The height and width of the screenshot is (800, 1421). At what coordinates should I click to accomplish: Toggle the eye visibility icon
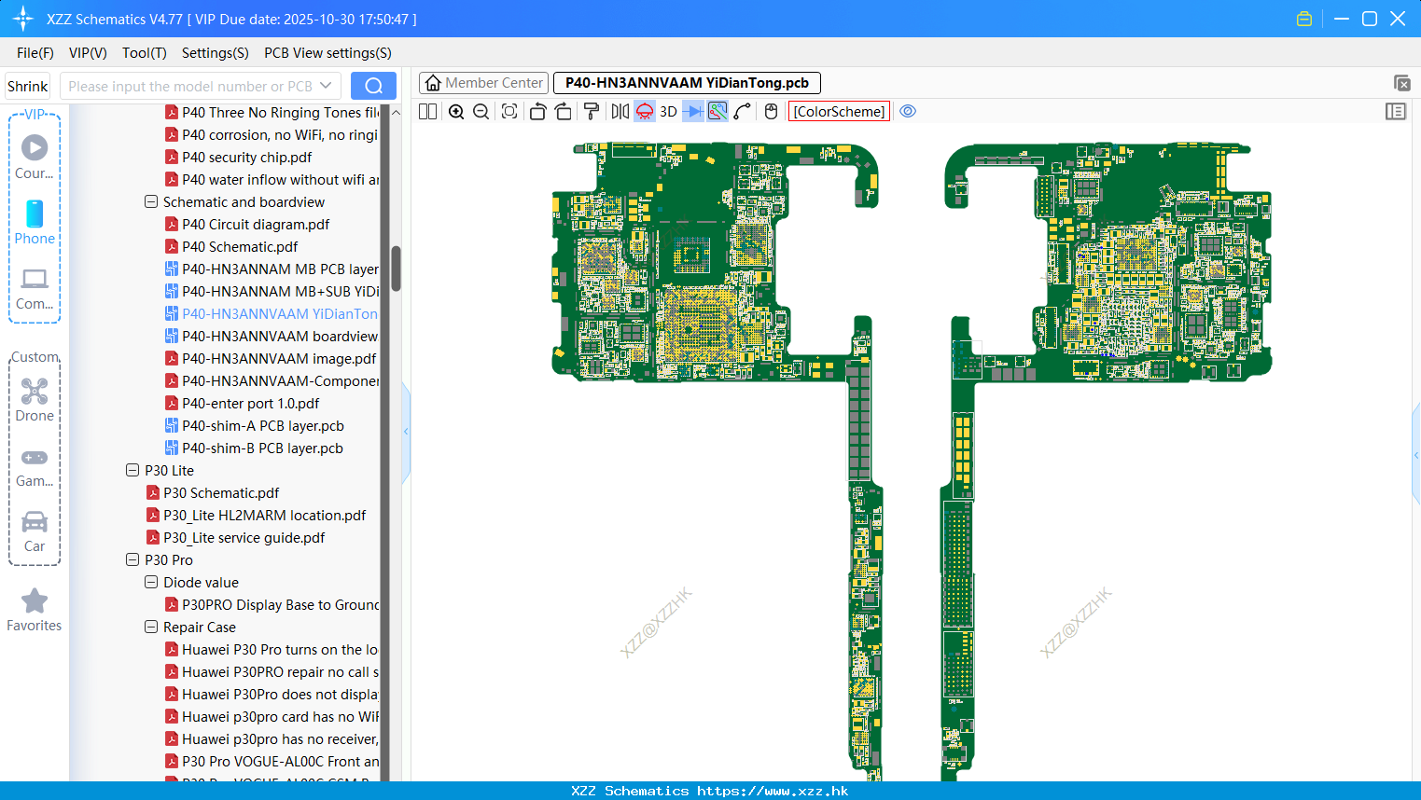click(908, 111)
